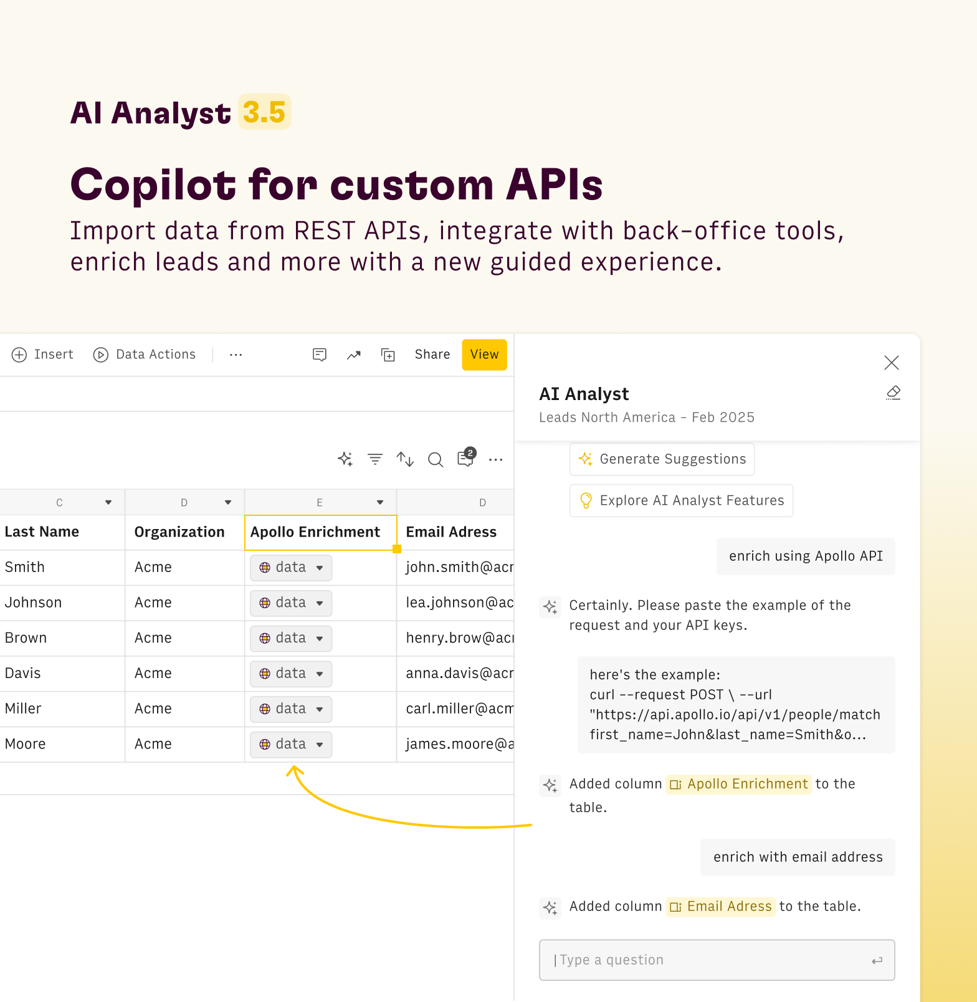Select the Moore last name cell
Viewport: 977px width, 1002px height.
point(62,745)
